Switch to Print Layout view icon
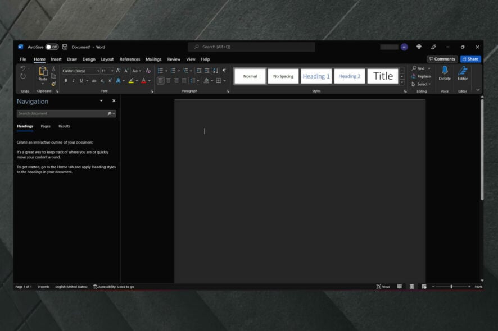This screenshot has height=331, width=498. pyautogui.click(x=411, y=287)
